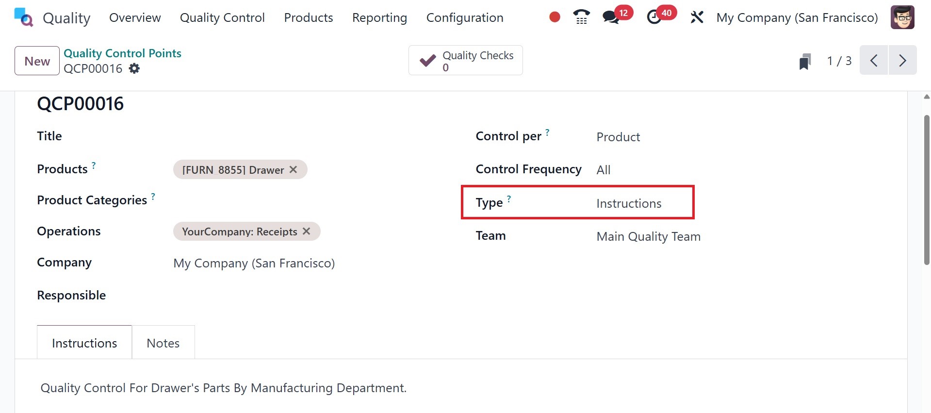
Task: Open the activities clock icon
Action: tap(654, 17)
